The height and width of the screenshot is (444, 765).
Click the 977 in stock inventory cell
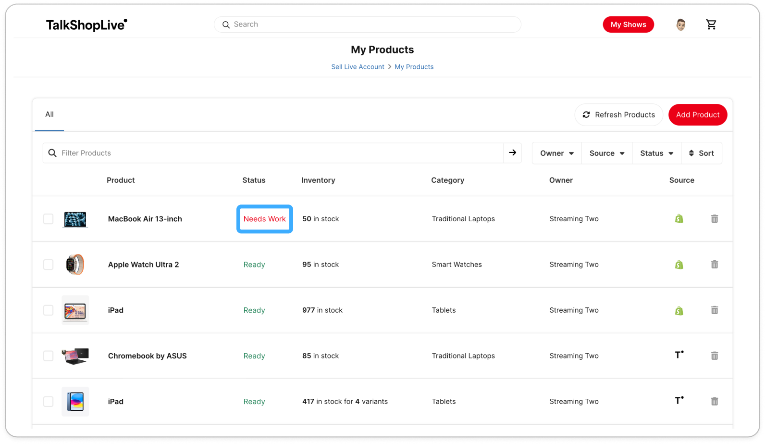322,310
